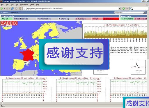Click the stop loading icon
Screen dimensions: 149x108
[x=16, y=9]
